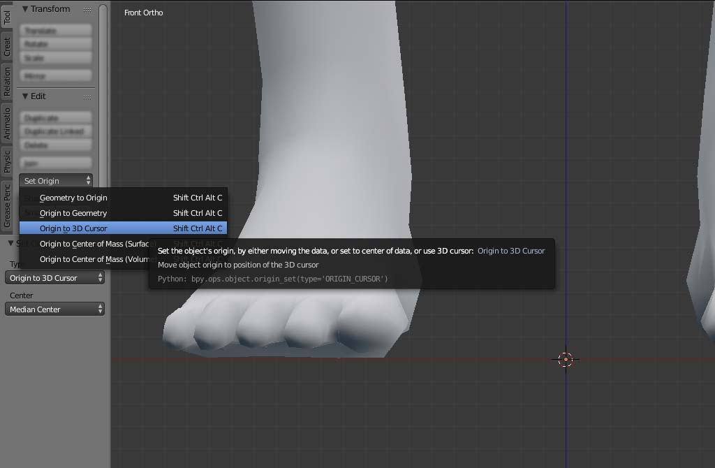Click the Duplicate Linked button
715x468 pixels.
tap(56, 131)
